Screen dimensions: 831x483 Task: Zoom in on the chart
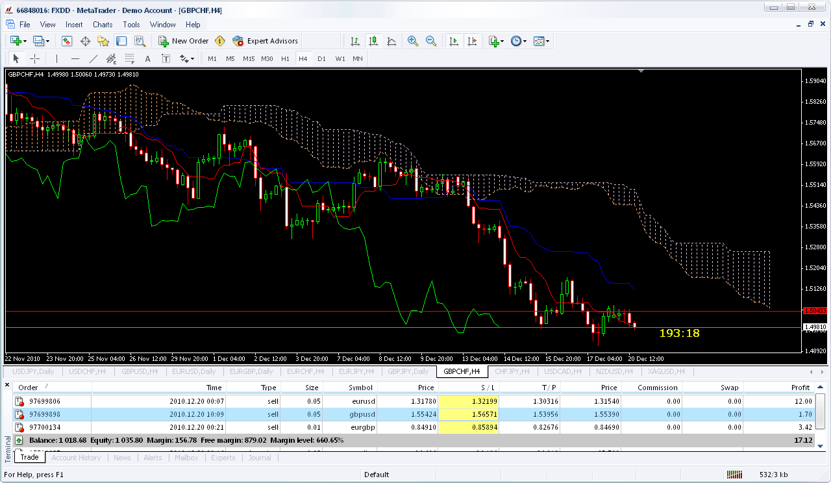pos(412,41)
